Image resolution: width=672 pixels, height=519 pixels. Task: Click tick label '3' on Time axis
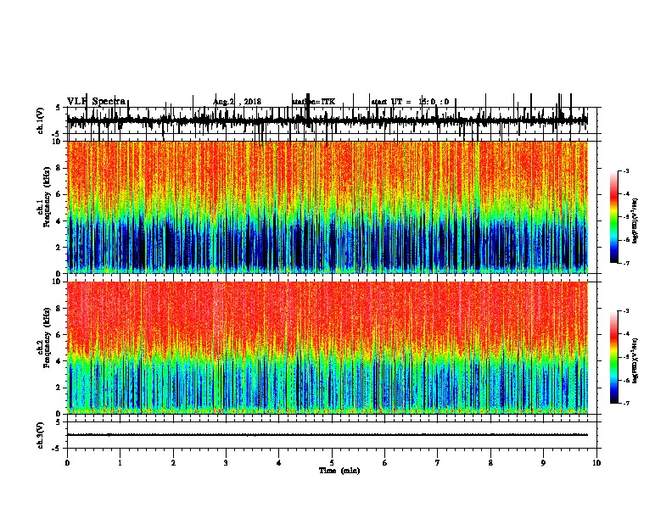pos(226,463)
